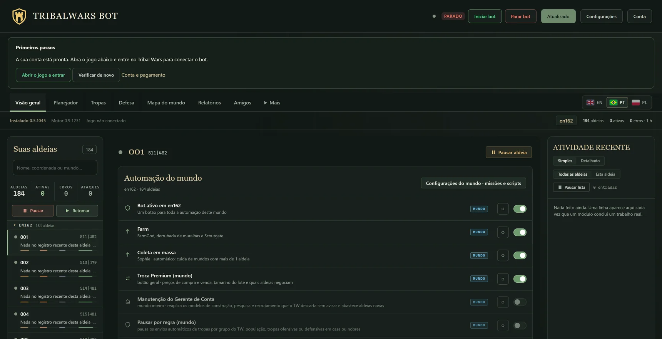The width and height of the screenshot is (662, 339).
Task: Disable the Farm automation switch
Action: coord(520,232)
